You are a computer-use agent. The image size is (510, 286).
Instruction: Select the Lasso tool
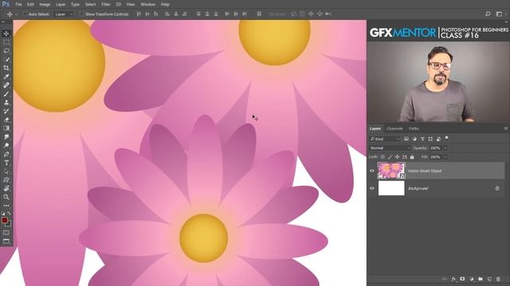tap(6, 51)
